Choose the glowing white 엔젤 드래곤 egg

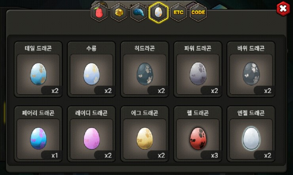pyautogui.click(x=251, y=138)
